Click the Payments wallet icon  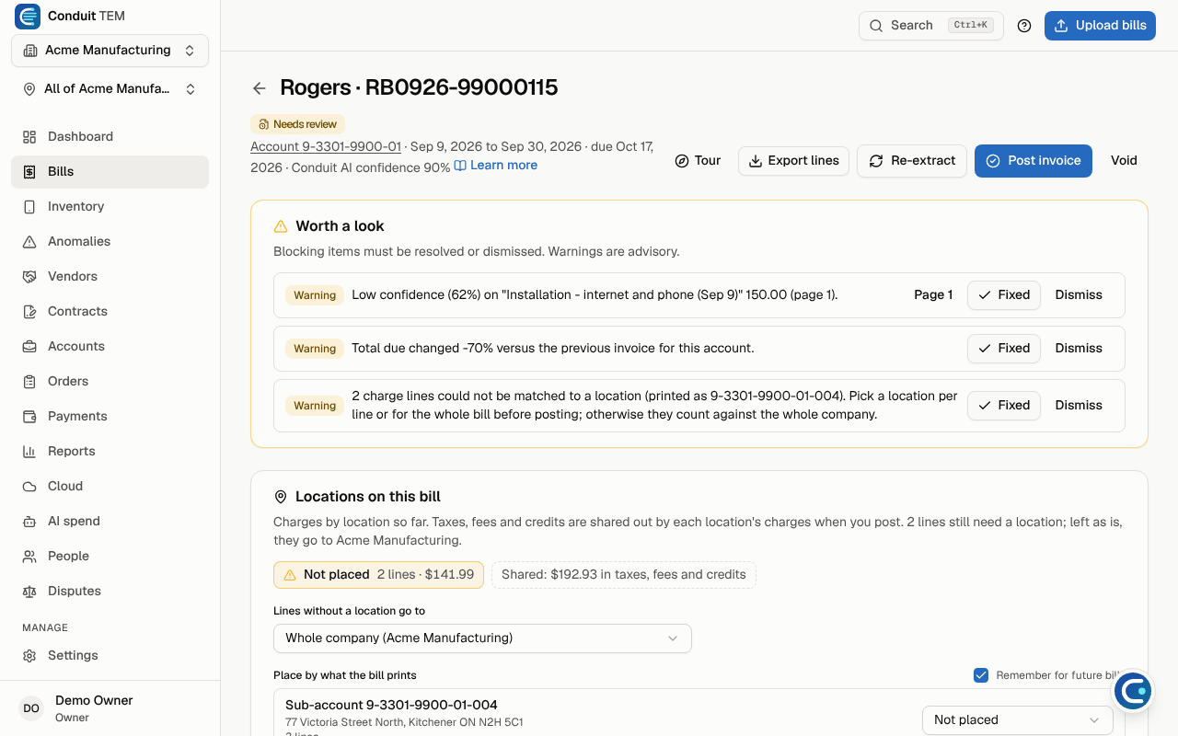click(29, 416)
